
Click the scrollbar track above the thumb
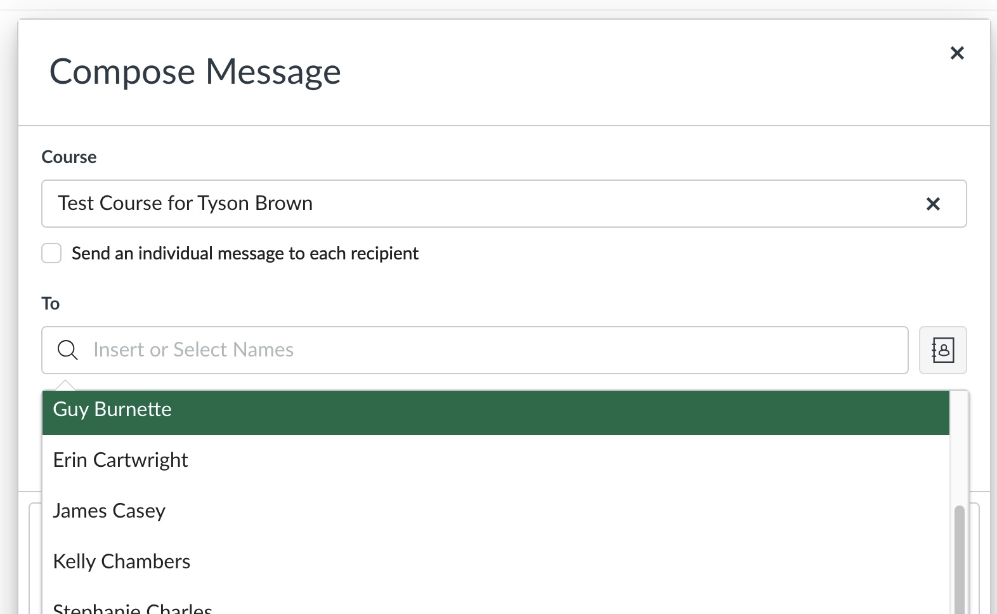[x=959, y=444]
